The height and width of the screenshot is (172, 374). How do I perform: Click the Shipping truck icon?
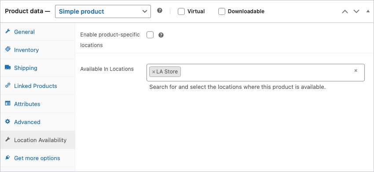(7, 67)
